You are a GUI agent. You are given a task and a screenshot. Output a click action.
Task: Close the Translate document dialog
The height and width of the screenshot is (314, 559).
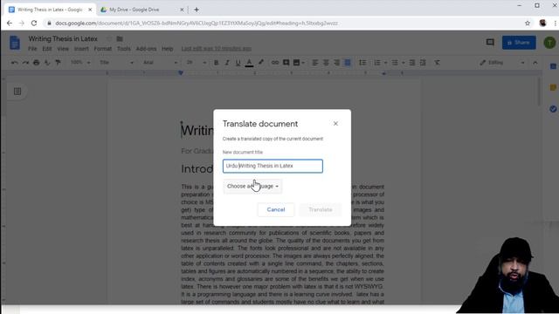(335, 124)
